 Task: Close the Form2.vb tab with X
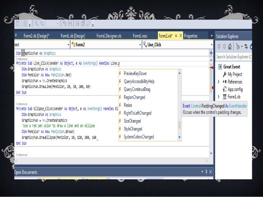click(x=180, y=35)
